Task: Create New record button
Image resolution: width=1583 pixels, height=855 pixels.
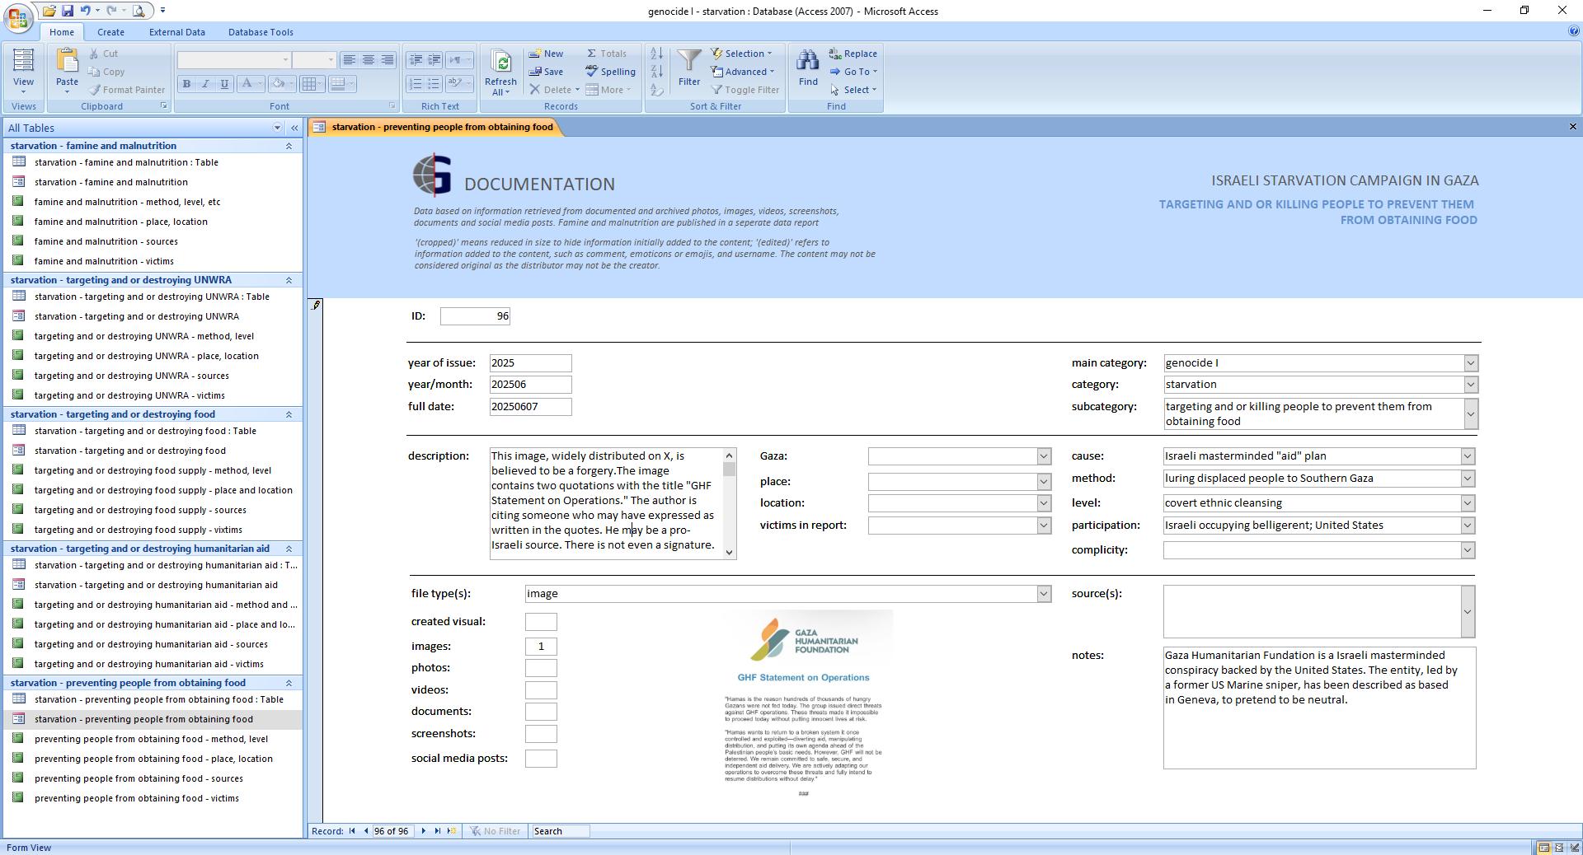Action: (x=546, y=54)
